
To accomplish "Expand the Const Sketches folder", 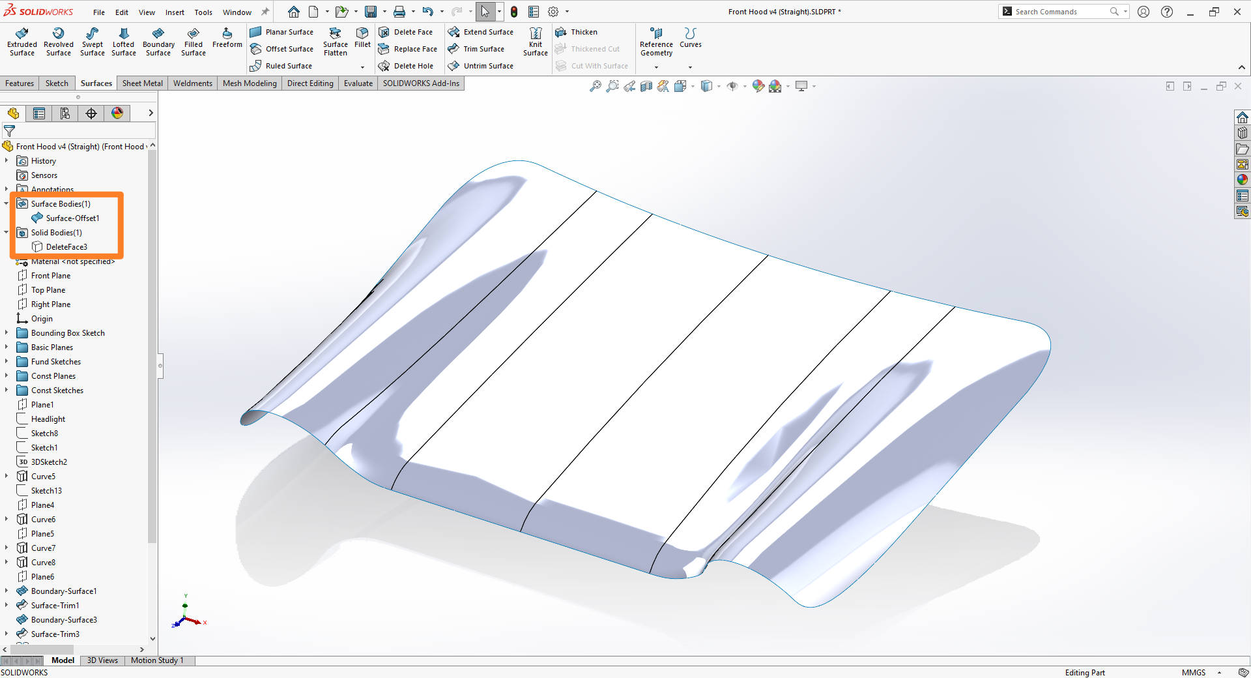I will (x=7, y=390).
